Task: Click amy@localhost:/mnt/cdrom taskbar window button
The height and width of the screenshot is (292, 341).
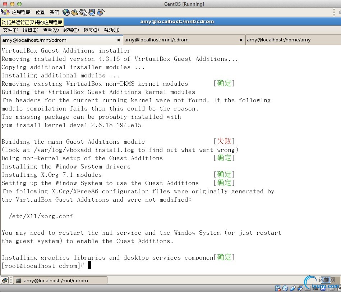Action: pyautogui.click(x=60, y=280)
